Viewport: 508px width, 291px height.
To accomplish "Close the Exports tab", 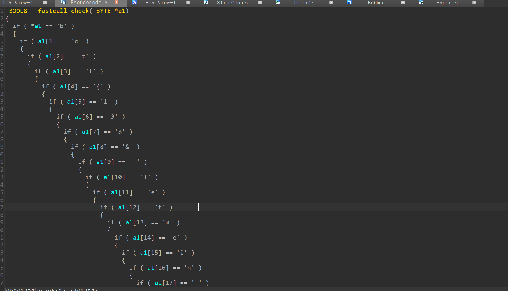I will (474, 3).
